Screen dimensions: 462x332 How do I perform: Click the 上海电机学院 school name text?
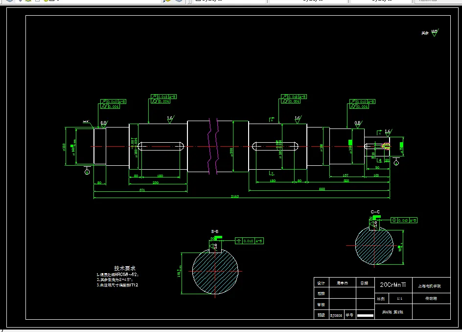click(430, 286)
